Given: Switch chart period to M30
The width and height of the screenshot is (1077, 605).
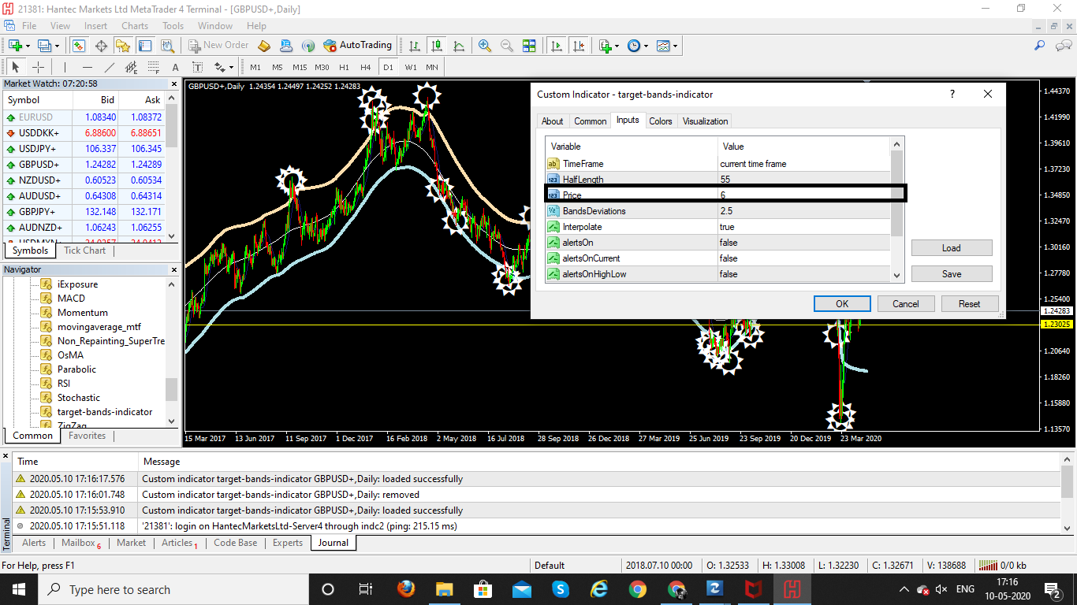Looking at the screenshot, I should tap(322, 67).
